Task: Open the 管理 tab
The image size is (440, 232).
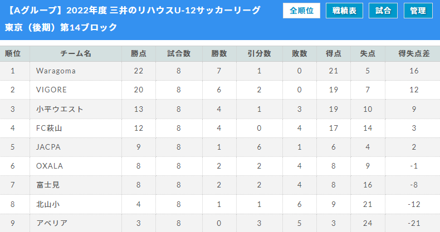Action: [x=418, y=11]
